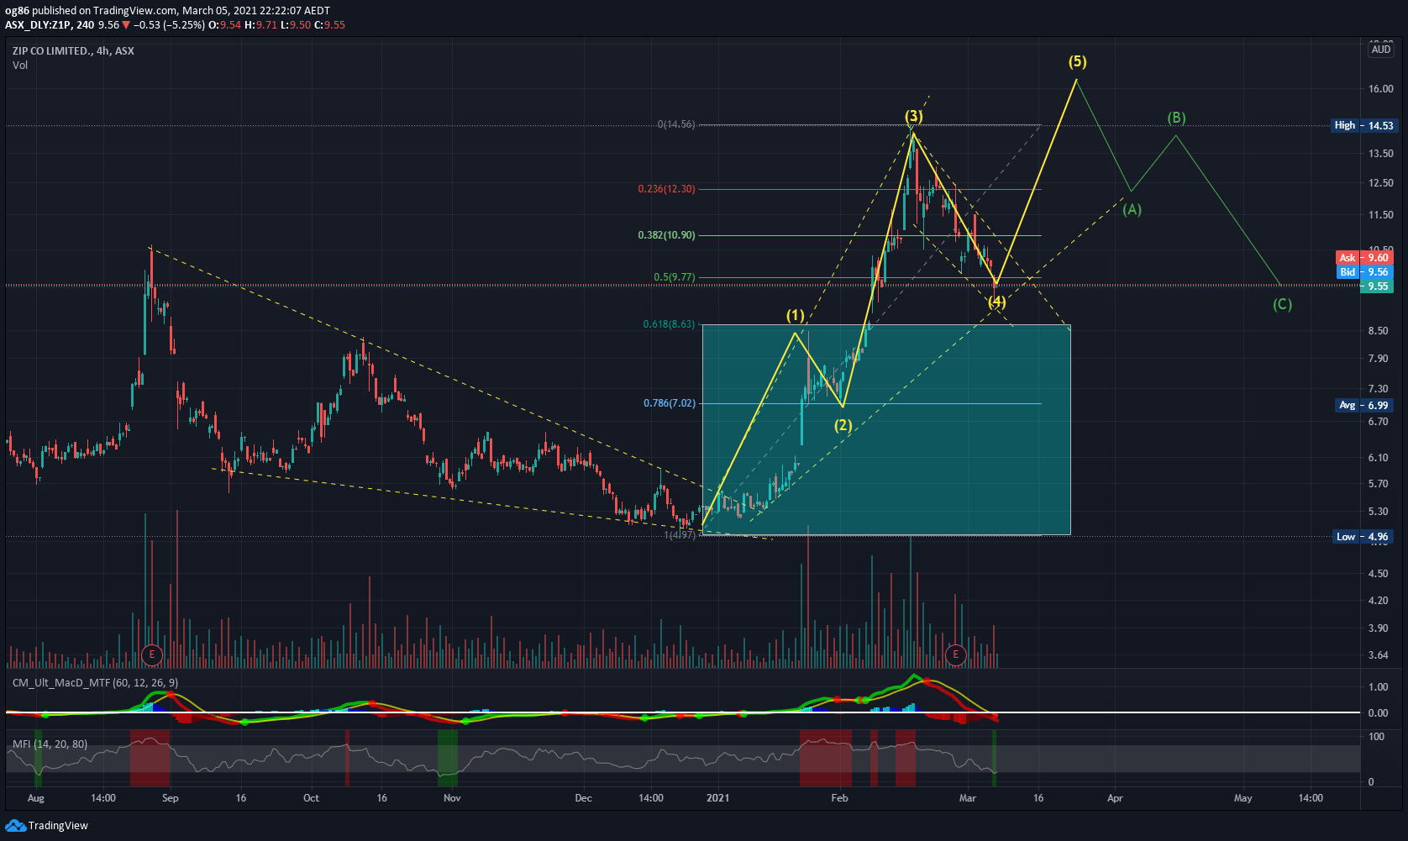Select the 1(4.97) Fibonacci level label
The width and height of the screenshot is (1408, 841).
(680, 535)
